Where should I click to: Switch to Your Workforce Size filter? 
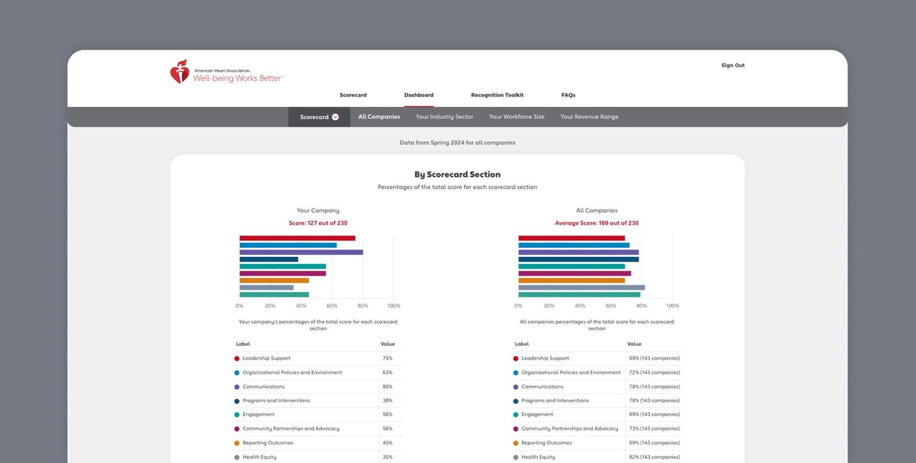517,117
